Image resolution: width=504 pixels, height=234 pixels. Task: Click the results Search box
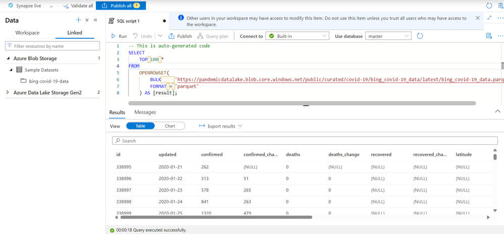click(305, 141)
